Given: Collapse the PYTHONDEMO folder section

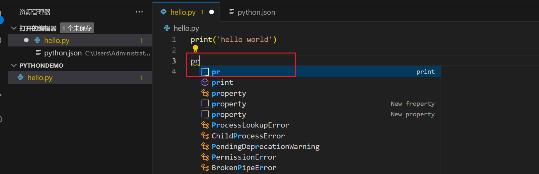Looking at the screenshot, I should (x=14, y=65).
